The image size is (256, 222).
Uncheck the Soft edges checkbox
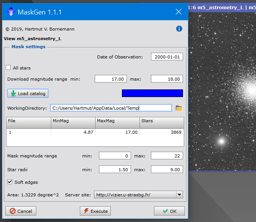click(x=10, y=181)
